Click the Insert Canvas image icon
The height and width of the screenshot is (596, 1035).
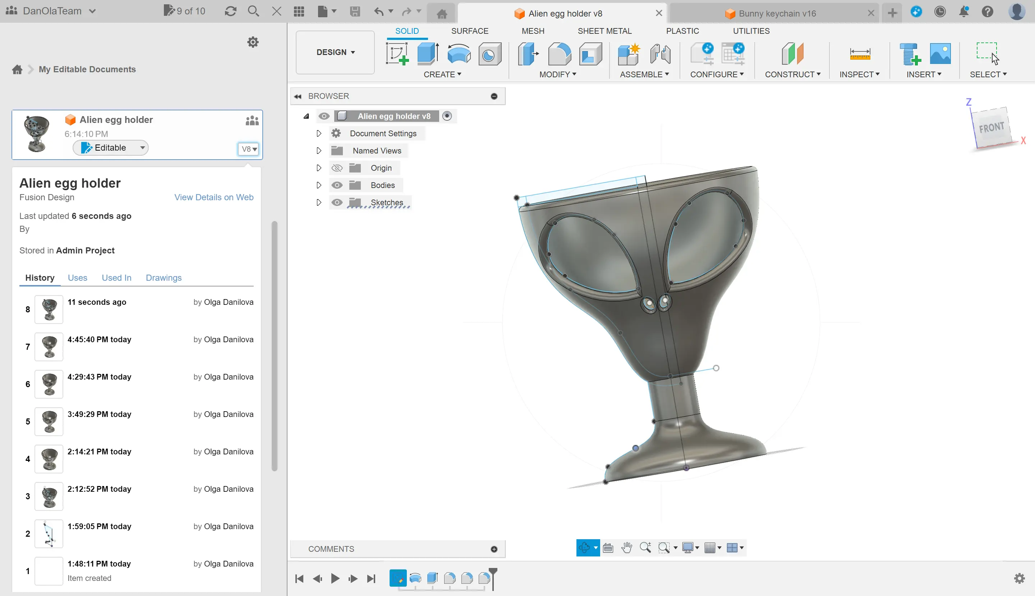click(x=940, y=54)
